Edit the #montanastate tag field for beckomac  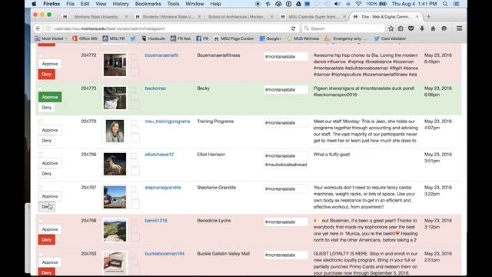(286, 89)
